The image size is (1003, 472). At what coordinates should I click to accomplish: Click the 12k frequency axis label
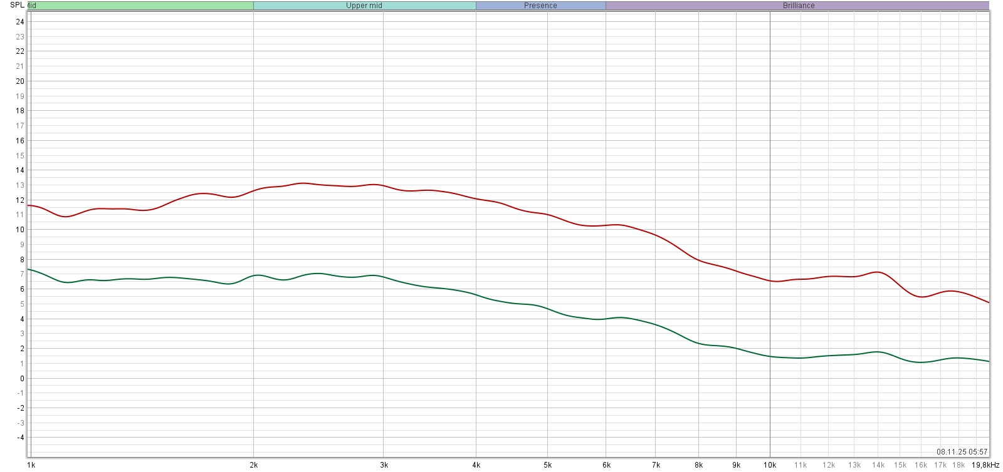[x=829, y=465]
